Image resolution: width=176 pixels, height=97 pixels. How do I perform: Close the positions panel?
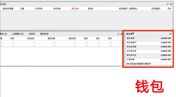click(171, 4)
